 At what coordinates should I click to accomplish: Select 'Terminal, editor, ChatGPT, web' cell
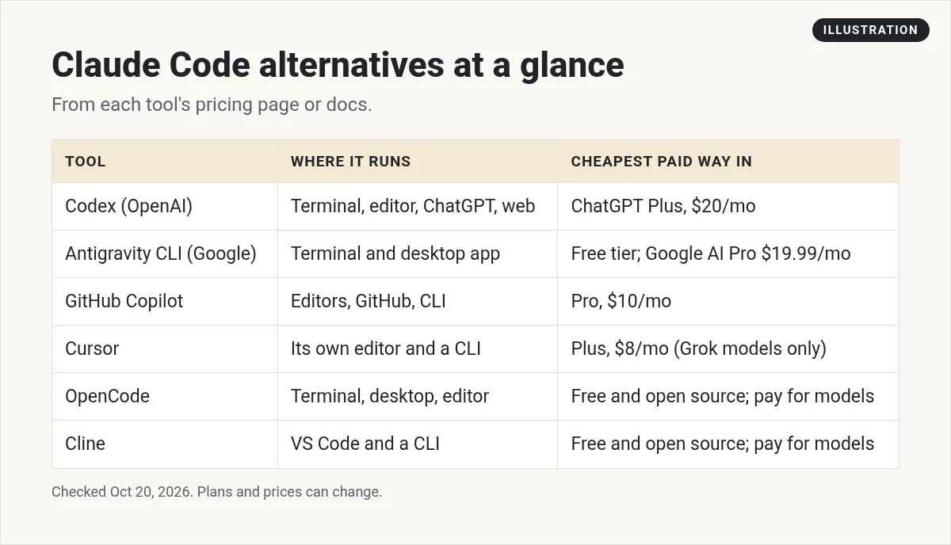[418, 207]
